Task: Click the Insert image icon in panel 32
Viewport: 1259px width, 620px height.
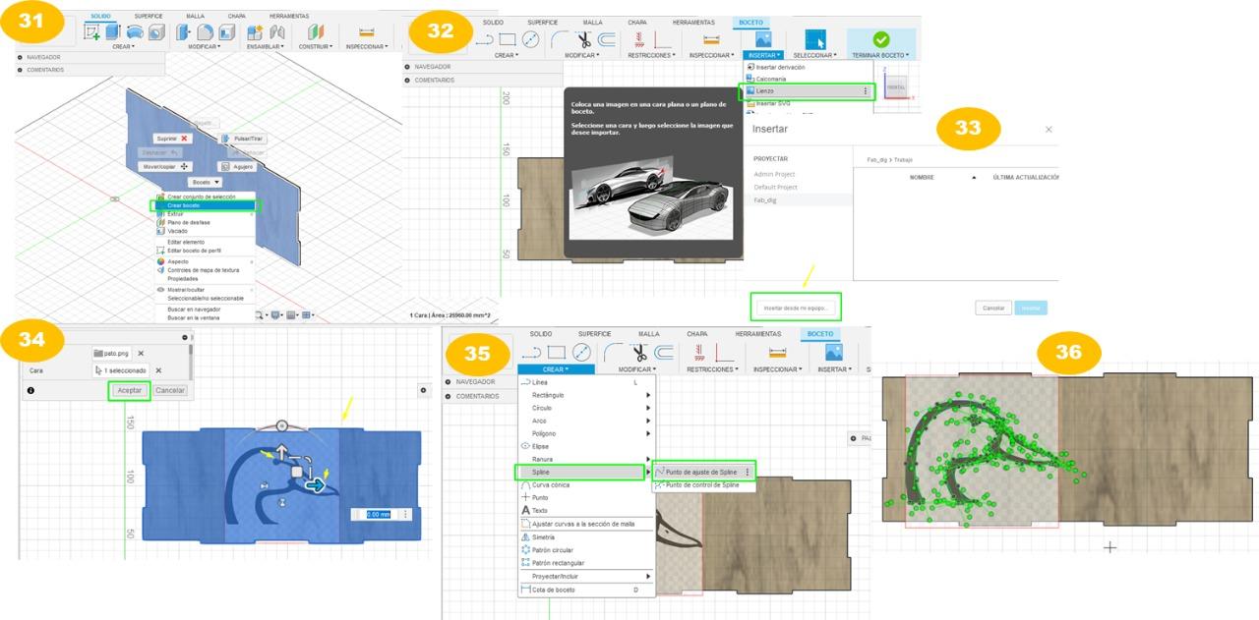Action: pyautogui.click(x=764, y=39)
